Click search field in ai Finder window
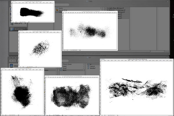The width and height of the screenshot is (174, 116). (65, 61)
